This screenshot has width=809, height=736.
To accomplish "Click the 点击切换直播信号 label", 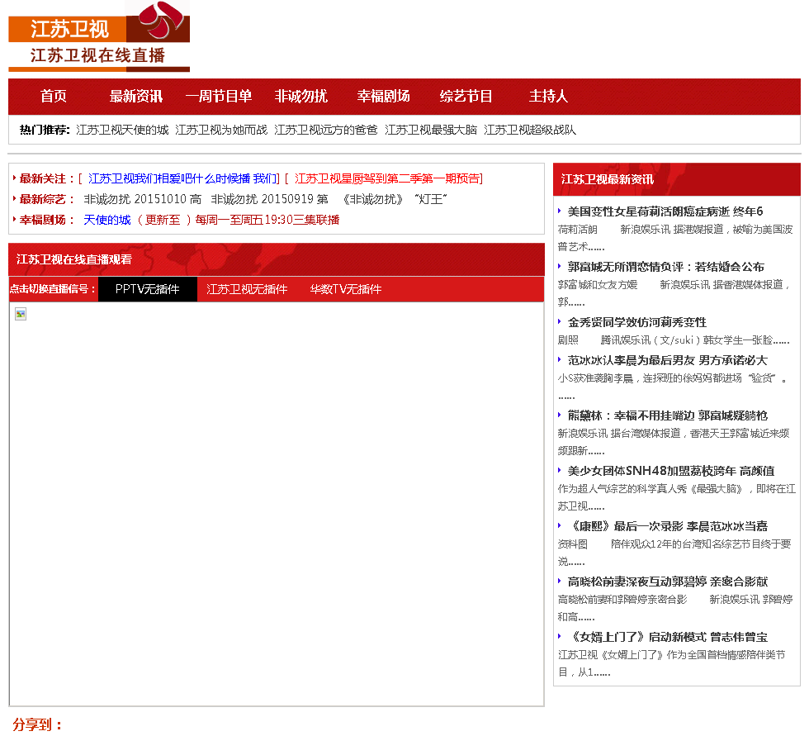I will coord(53,289).
